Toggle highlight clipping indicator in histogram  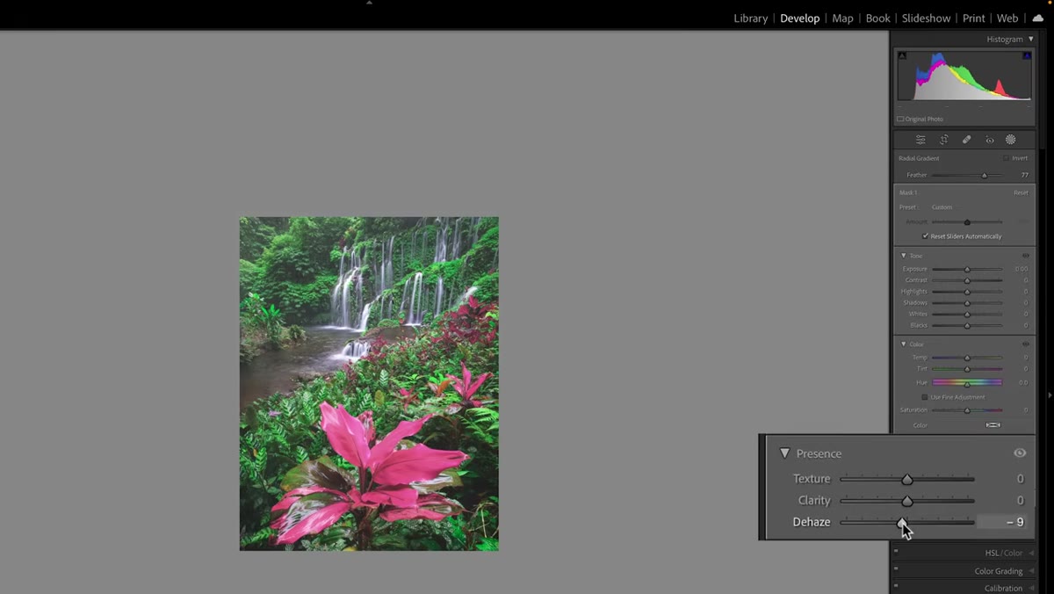(1027, 56)
